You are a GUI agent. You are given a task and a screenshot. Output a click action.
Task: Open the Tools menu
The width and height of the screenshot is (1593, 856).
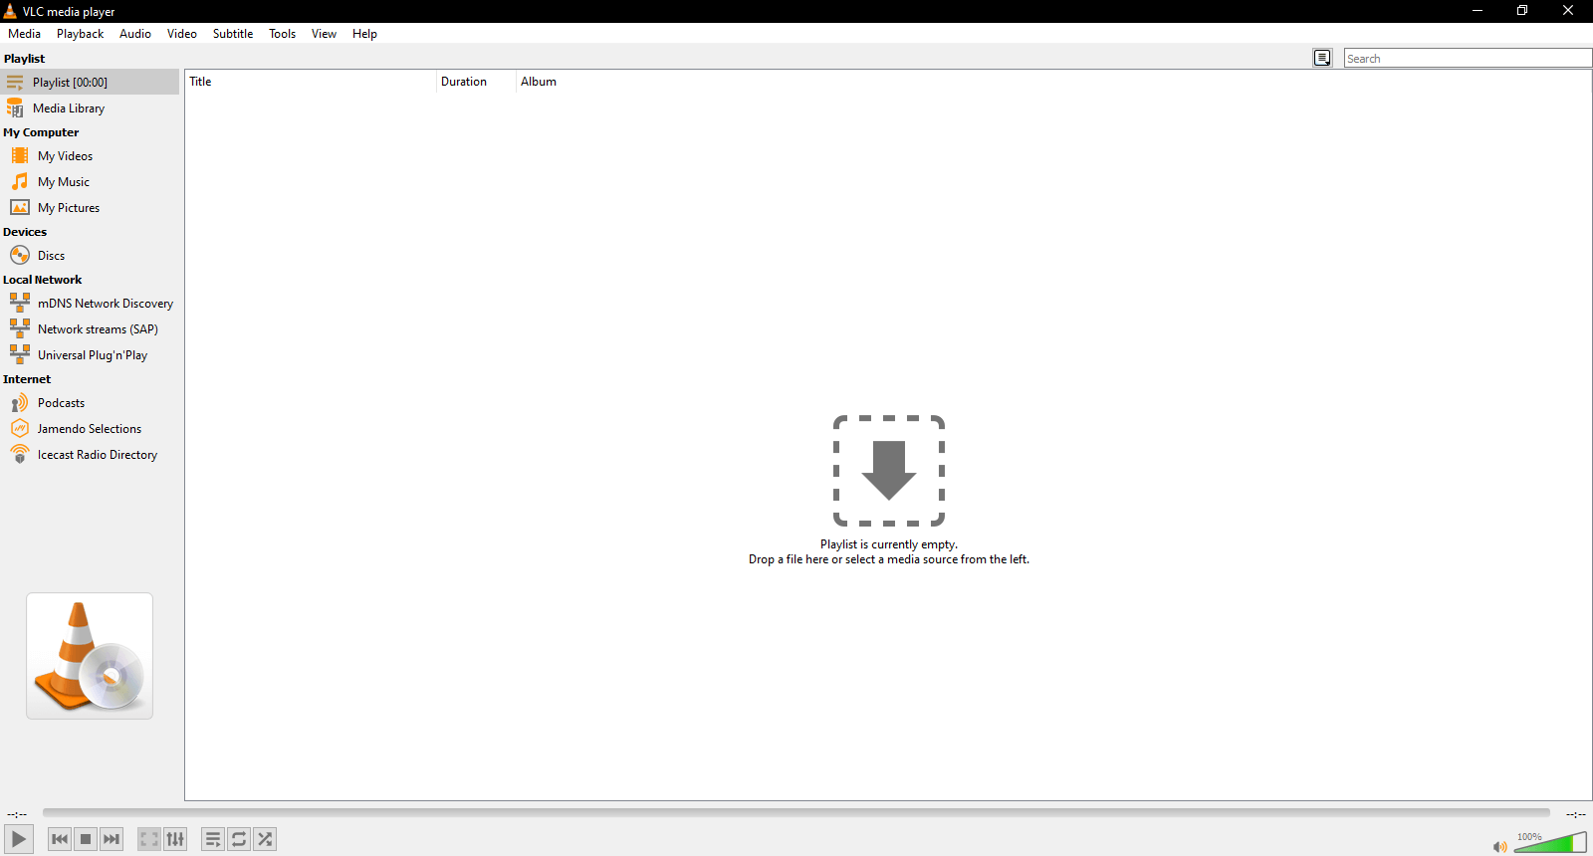(x=282, y=34)
